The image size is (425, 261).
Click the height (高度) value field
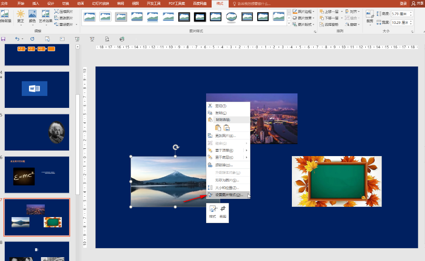[399, 14]
